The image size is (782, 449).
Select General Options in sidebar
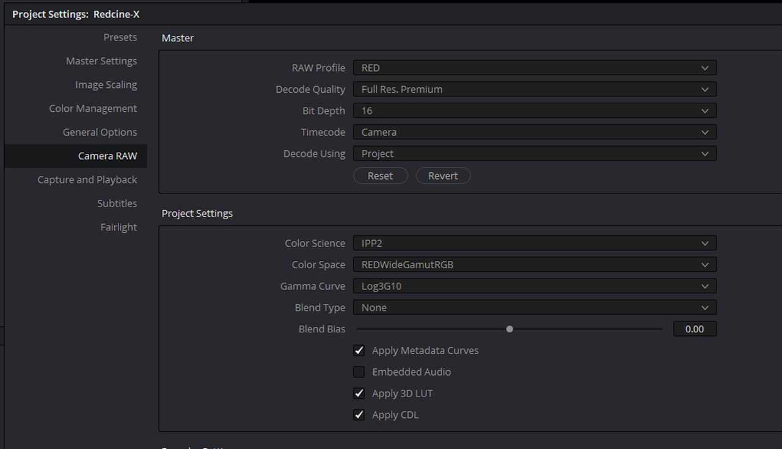pos(100,133)
